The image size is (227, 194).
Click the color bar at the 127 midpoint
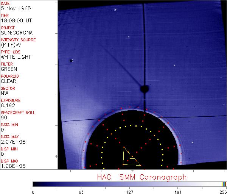(129, 184)
